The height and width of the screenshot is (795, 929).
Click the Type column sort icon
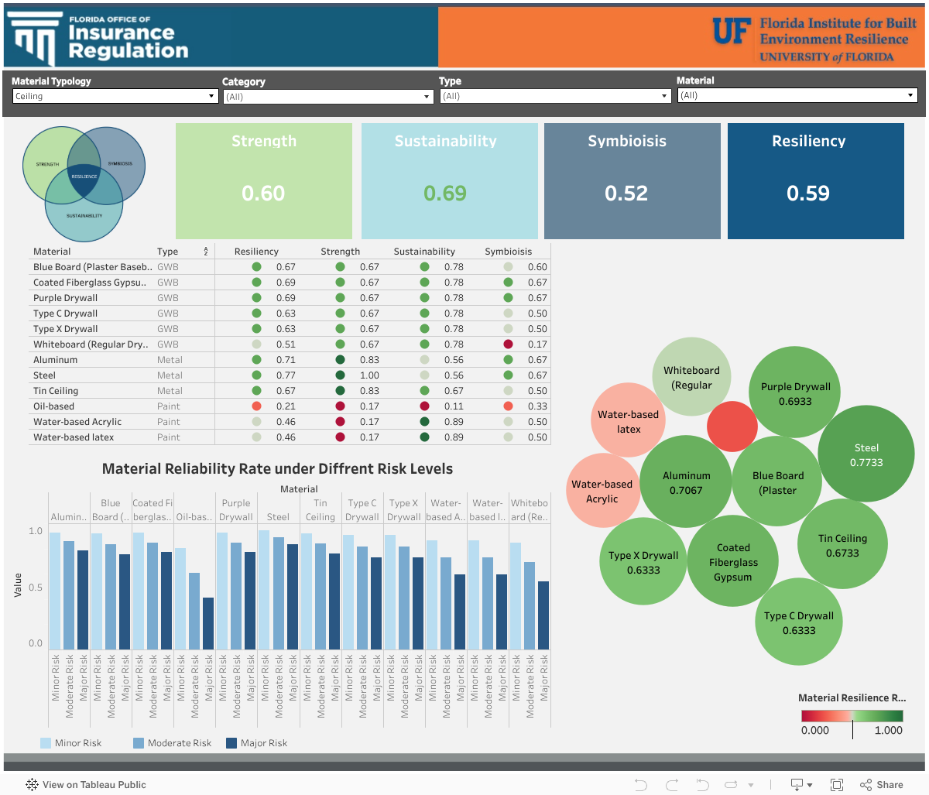tap(206, 252)
